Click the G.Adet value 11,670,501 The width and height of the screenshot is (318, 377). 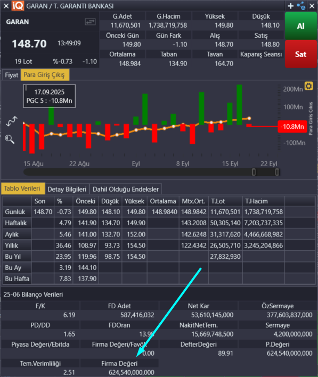(126, 25)
